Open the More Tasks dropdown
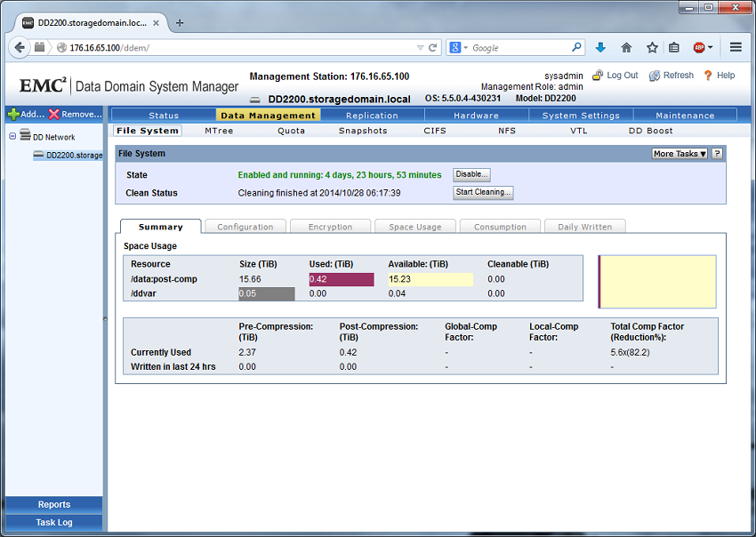 [680, 154]
